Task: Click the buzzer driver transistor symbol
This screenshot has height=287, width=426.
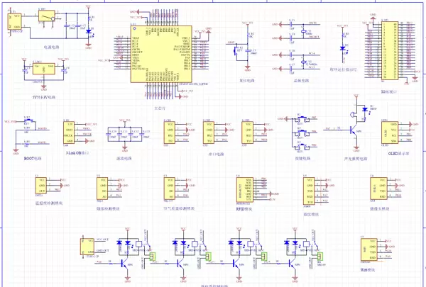Action: pos(358,129)
